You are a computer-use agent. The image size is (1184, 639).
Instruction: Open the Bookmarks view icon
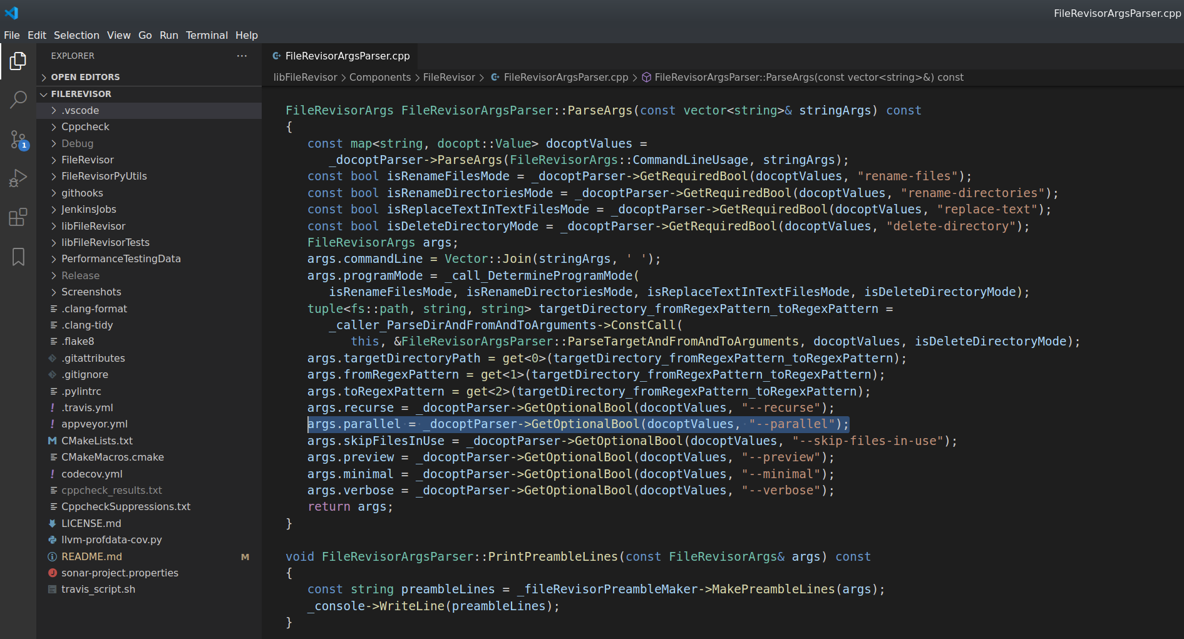(x=18, y=257)
